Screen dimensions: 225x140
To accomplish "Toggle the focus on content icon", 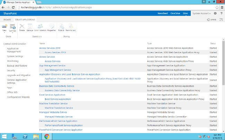I will 221,20.
